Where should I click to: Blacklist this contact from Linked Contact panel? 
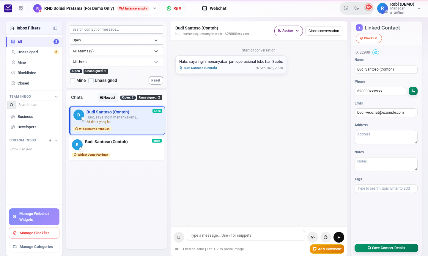pos(369,38)
